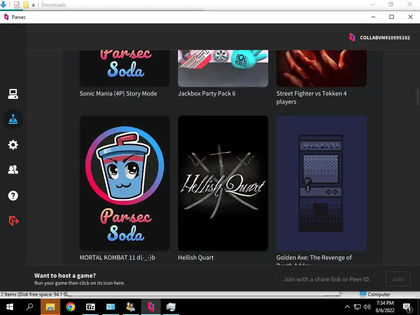The image size is (420, 315).
Task: Launch Google Chrome from the taskbar
Action: tap(71, 307)
